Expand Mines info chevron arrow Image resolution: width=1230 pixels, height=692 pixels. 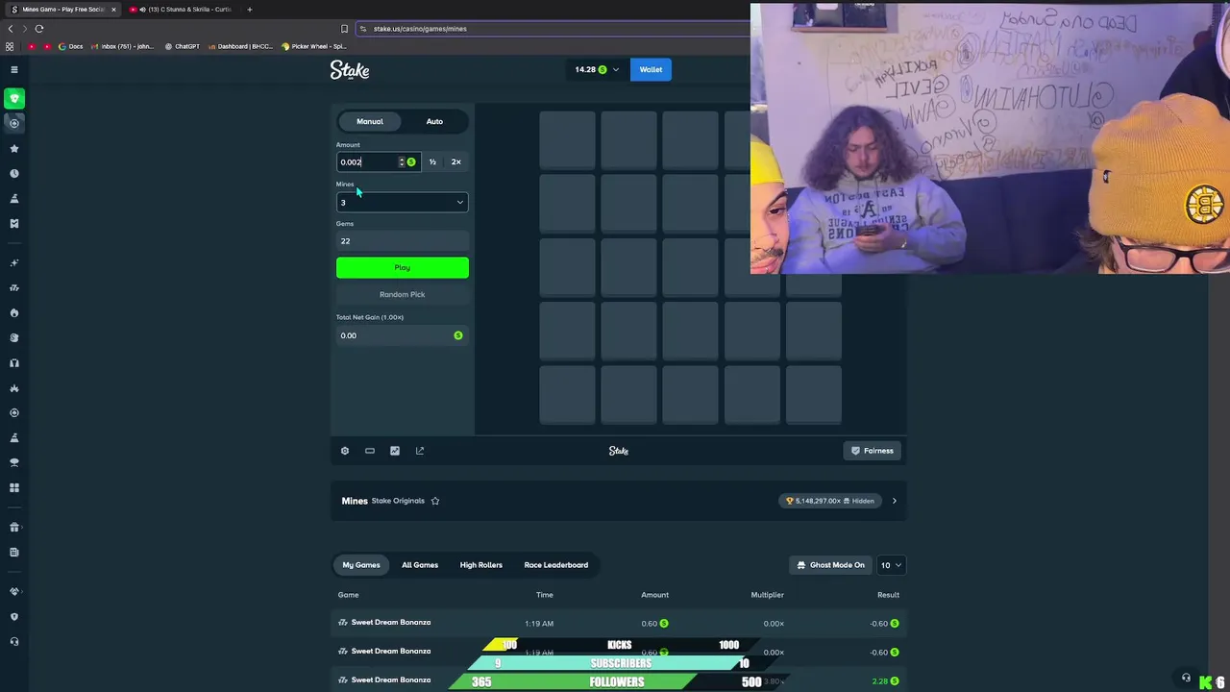pos(894,501)
